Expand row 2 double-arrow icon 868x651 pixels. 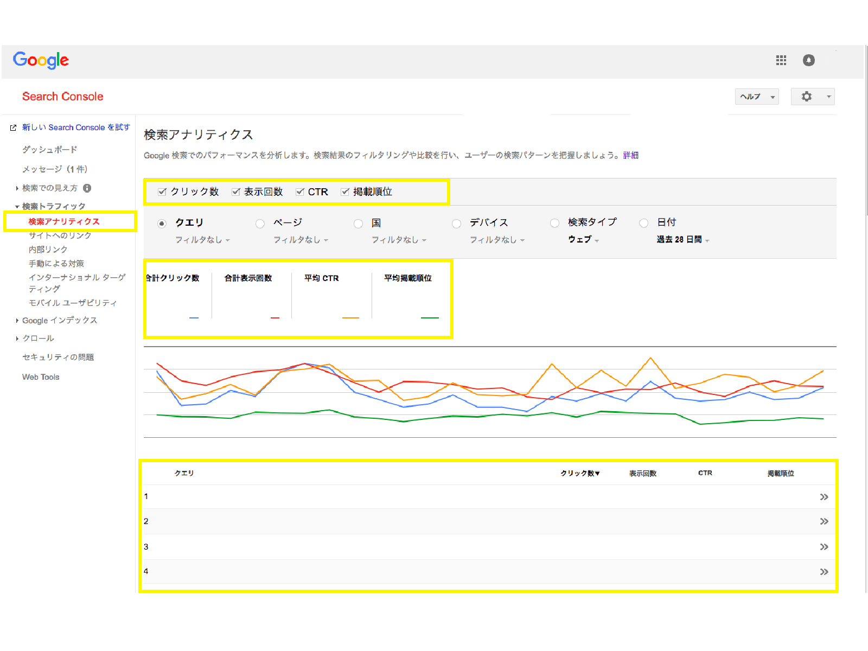pos(824,521)
